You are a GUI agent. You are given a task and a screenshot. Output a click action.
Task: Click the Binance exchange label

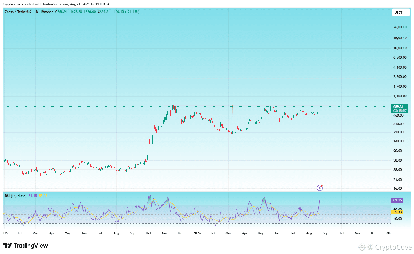(47, 12)
